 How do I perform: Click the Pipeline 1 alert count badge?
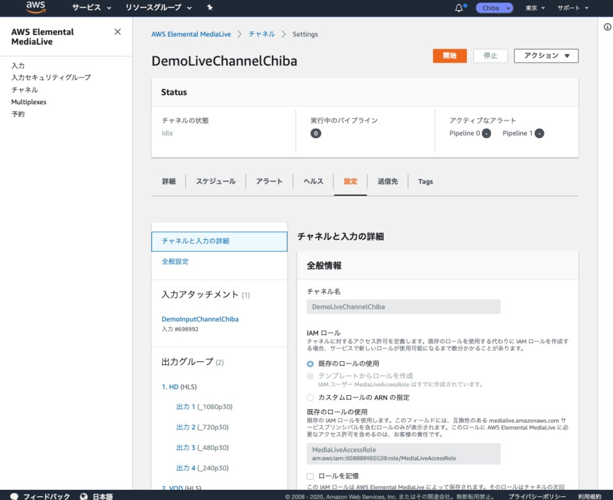(539, 134)
